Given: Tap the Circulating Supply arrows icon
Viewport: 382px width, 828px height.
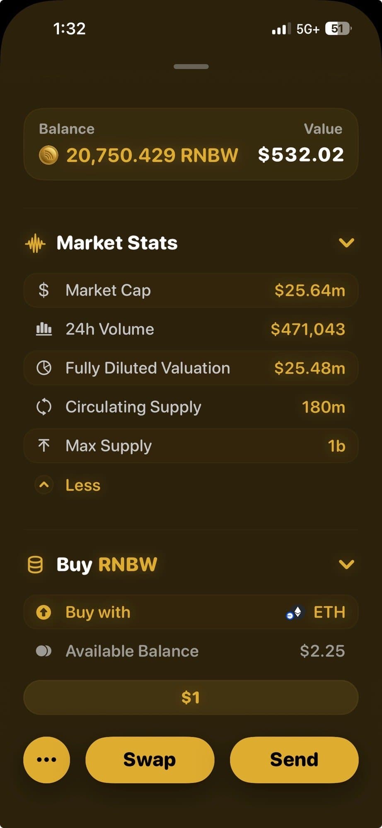Looking at the screenshot, I should pyautogui.click(x=44, y=407).
